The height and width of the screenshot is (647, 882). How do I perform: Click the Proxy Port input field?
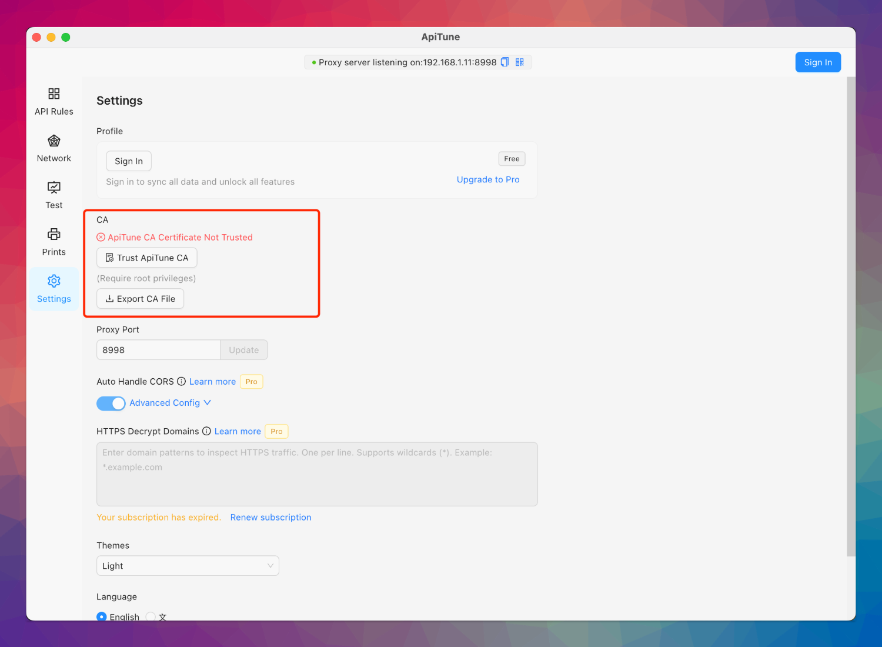pyautogui.click(x=158, y=350)
